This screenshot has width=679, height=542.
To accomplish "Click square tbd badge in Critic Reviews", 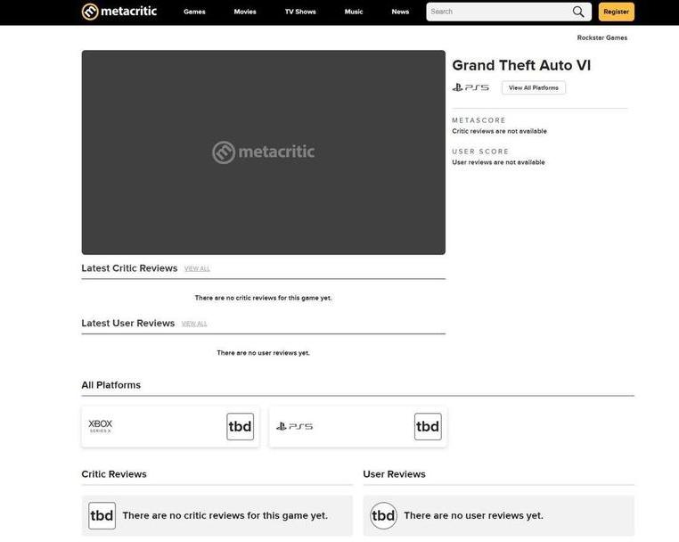I will (x=102, y=515).
